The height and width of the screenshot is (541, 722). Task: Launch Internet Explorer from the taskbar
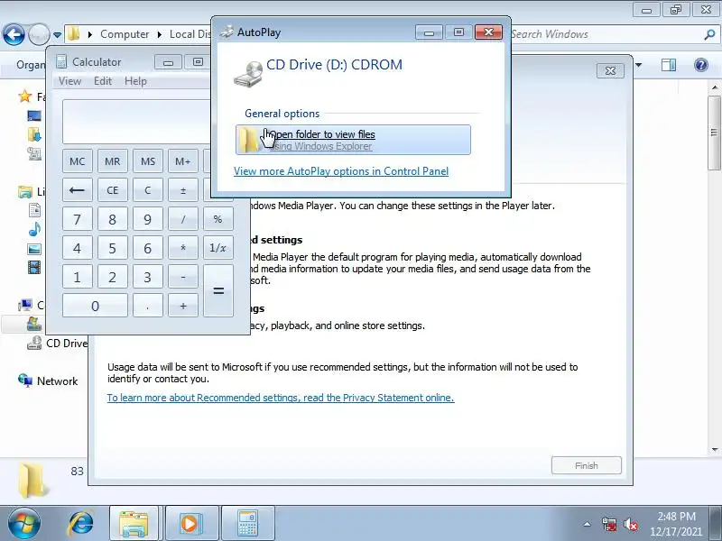tap(81, 524)
